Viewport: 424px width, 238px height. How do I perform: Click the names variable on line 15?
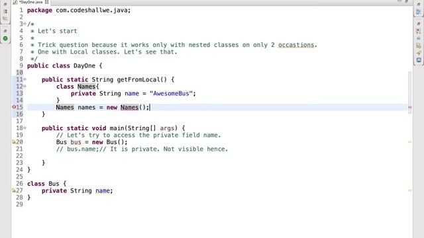point(87,107)
